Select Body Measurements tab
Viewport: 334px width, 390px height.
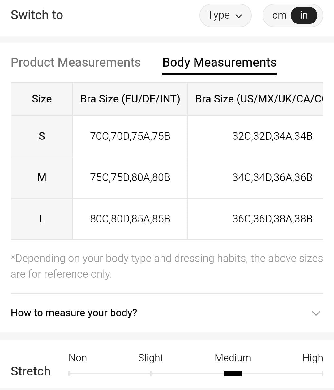tap(219, 62)
